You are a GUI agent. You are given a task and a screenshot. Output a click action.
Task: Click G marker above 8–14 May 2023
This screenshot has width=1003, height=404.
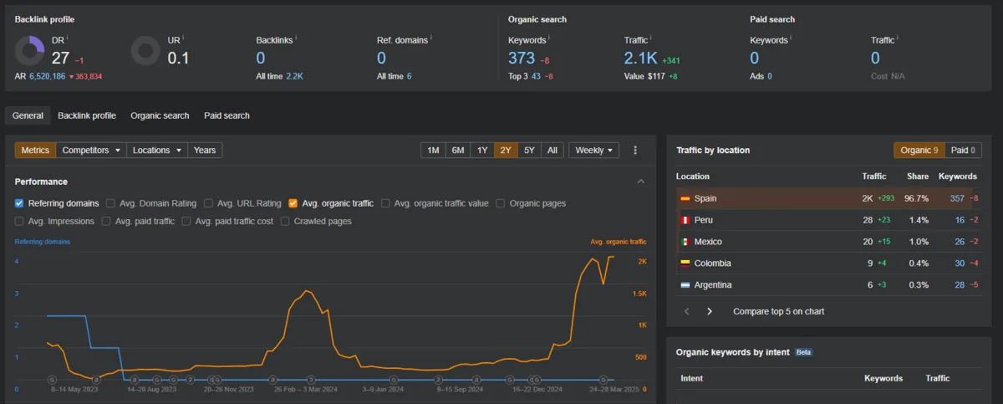(x=52, y=380)
